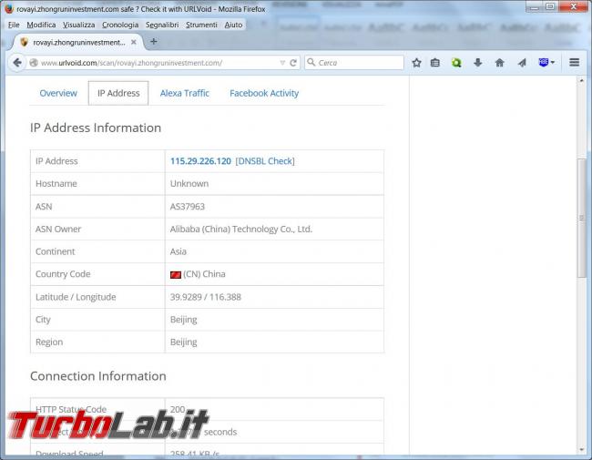Open the Facebook Activity tab
The width and height of the screenshot is (592, 460).
click(x=264, y=93)
